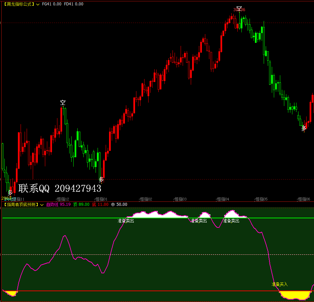Image resolution: width=314 pixels, height=302 pixels.
Task: Click the 育龙指标公式 indicator title
Action: click(19, 4)
